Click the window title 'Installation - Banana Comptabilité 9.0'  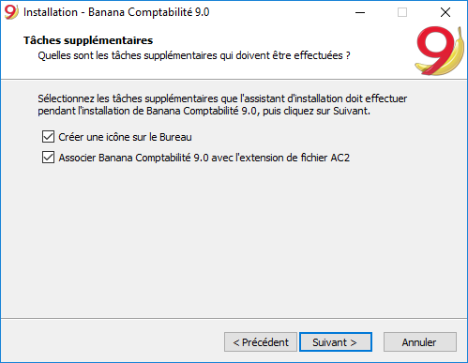click(116, 12)
